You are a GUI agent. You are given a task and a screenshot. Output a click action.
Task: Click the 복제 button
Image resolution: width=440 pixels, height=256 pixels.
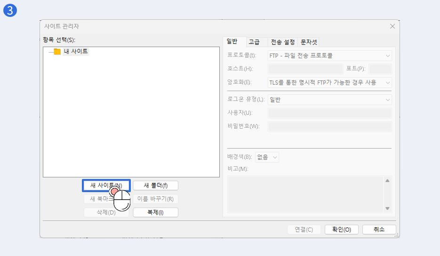point(155,212)
